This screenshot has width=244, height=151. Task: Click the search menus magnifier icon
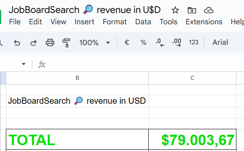[x=1, y=43]
